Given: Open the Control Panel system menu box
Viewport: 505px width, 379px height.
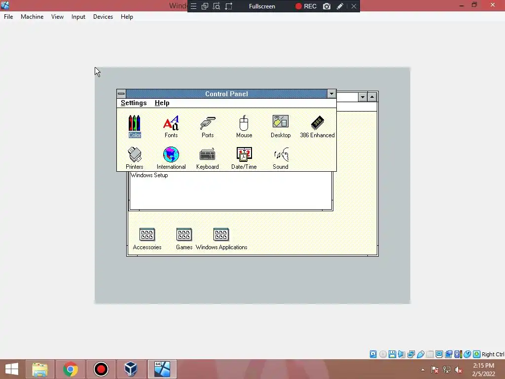Looking at the screenshot, I should pyautogui.click(x=121, y=94).
